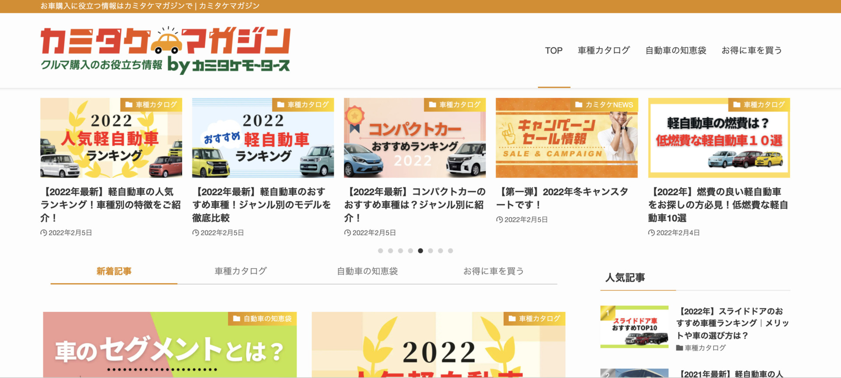Viewport: 841px width, 378px height.
Task: Click the header tagline お車購入に役立つ情報
Action: pyautogui.click(x=150, y=6)
